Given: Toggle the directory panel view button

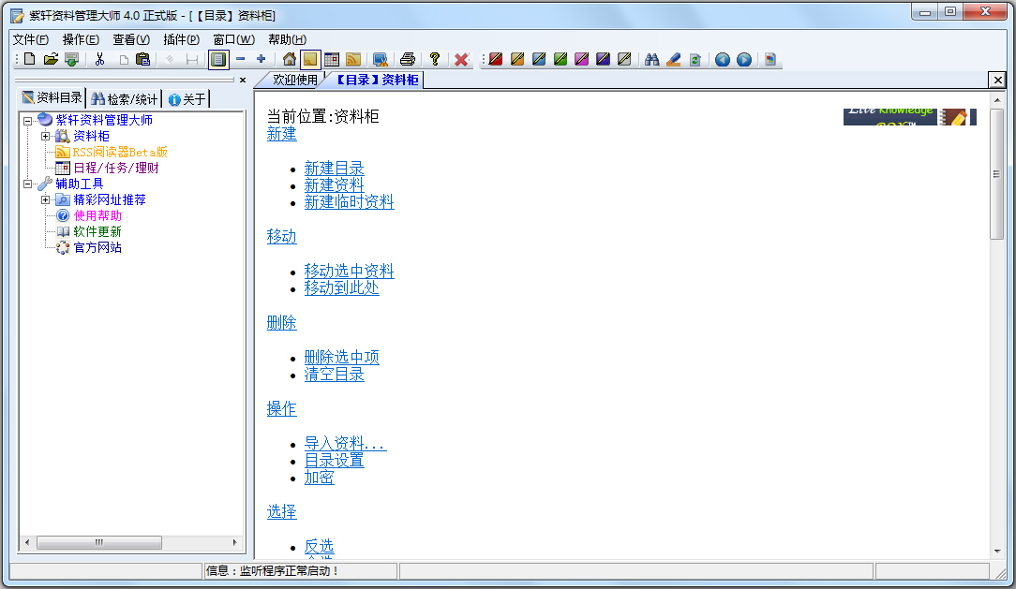Looking at the screenshot, I should click(218, 60).
